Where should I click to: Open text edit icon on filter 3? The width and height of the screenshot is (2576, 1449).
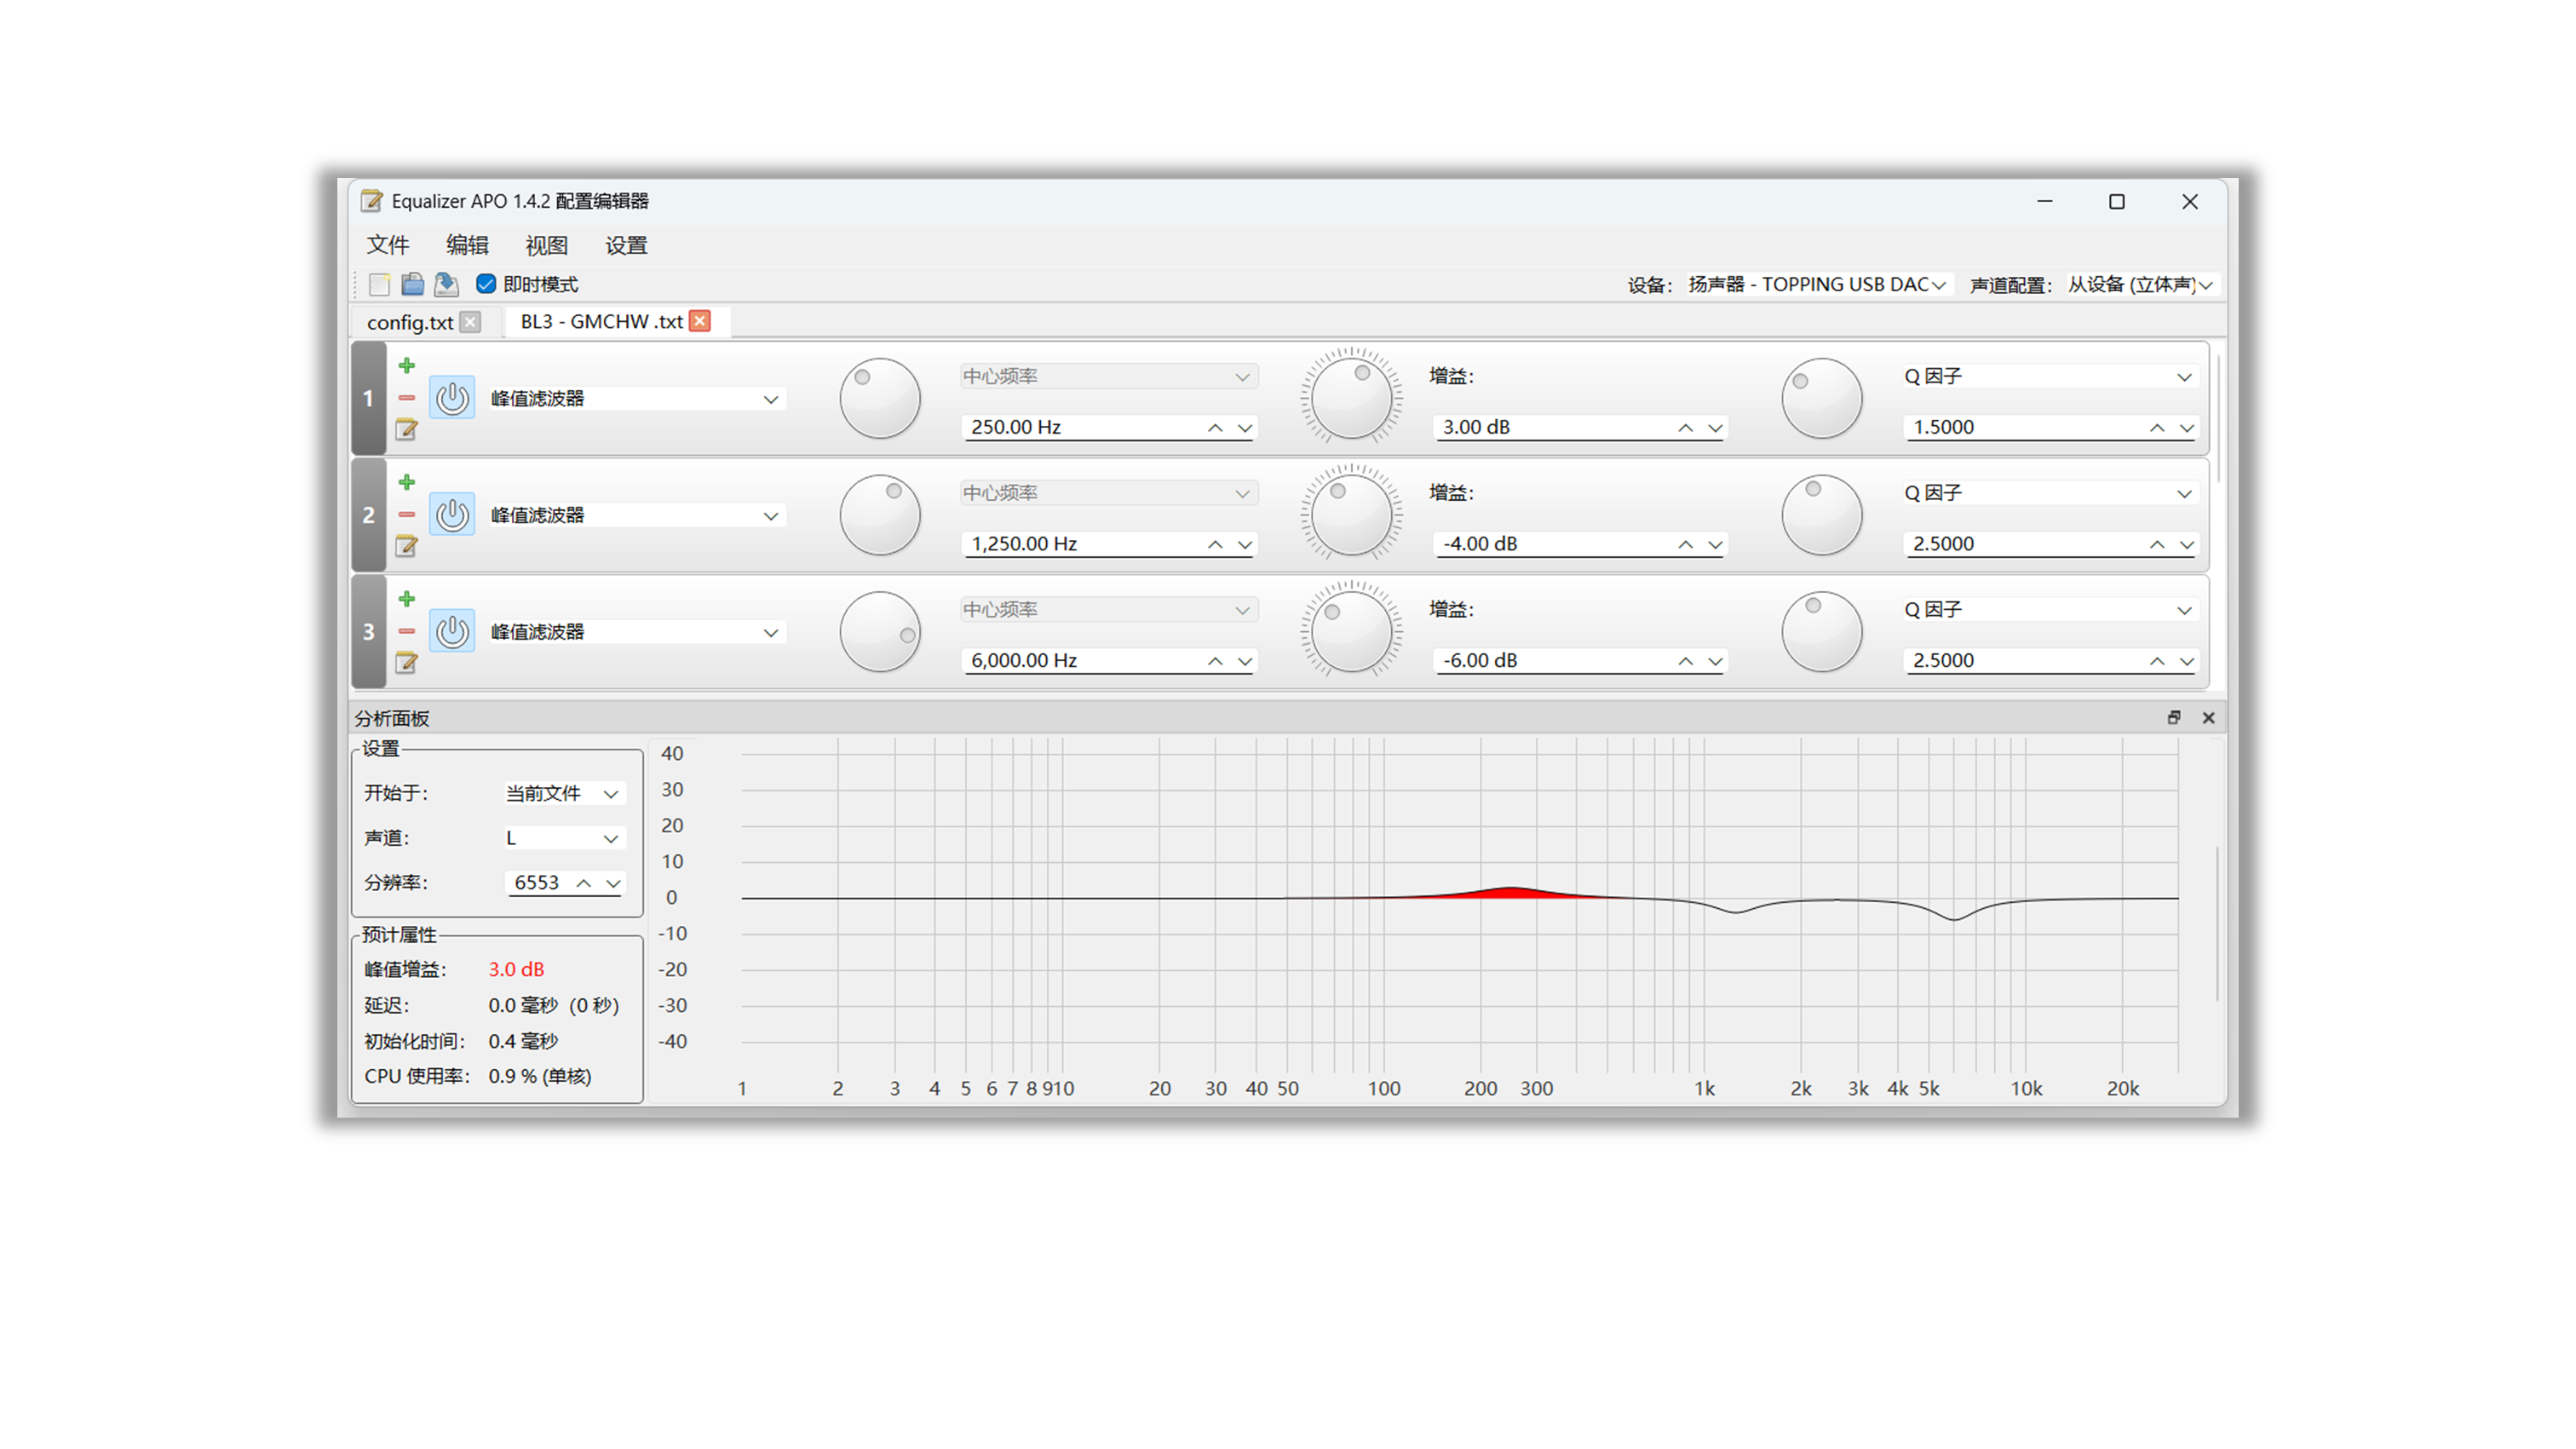(406, 663)
